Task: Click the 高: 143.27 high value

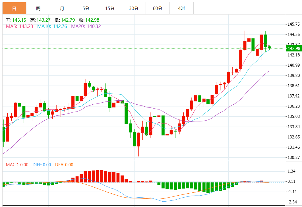Action: [x=40, y=20]
